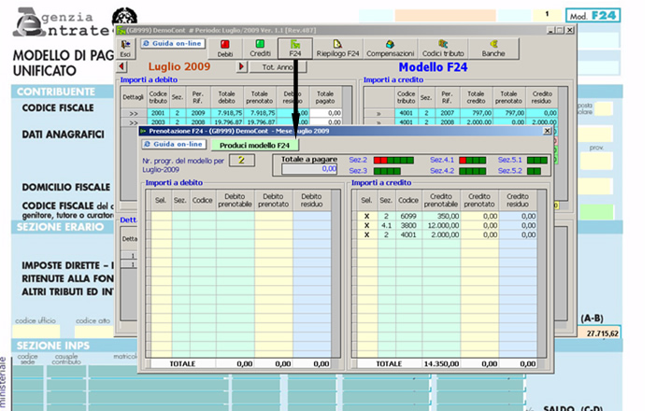
Task: Open Riepilogo F24 summary
Action: [x=337, y=49]
